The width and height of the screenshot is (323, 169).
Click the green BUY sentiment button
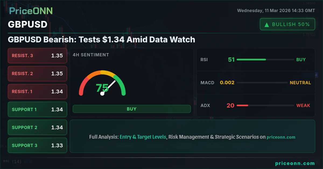(x=132, y=109)
